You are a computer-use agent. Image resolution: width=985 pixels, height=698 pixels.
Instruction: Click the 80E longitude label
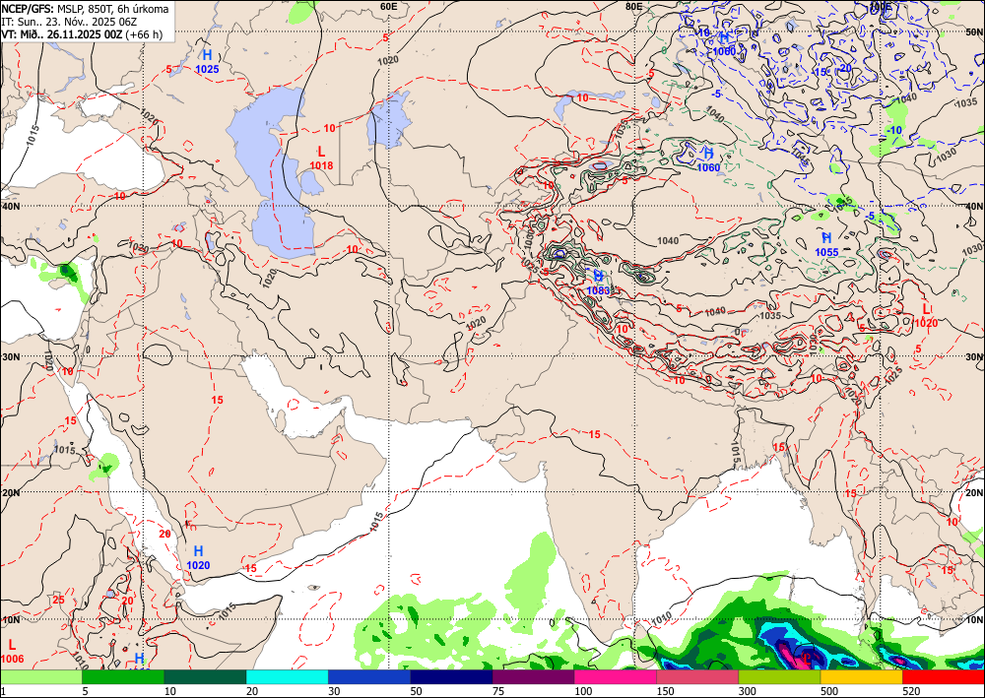click(x=633, y=6)
